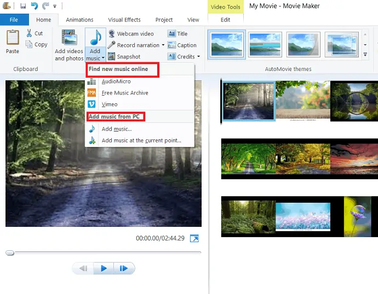378x294 pixels.
Task: Click the Add videos and photos icon
Action: (69, 38)
